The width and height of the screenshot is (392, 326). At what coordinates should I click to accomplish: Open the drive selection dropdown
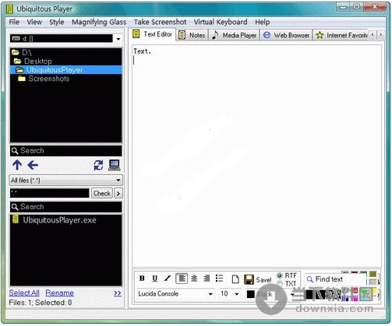[118, 39]
